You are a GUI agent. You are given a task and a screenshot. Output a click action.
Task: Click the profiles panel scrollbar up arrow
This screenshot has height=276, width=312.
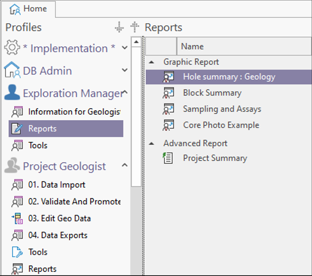(x=135, y=42)
